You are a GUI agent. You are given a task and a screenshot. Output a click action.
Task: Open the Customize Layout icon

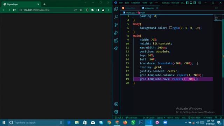[x=199, y=3]
